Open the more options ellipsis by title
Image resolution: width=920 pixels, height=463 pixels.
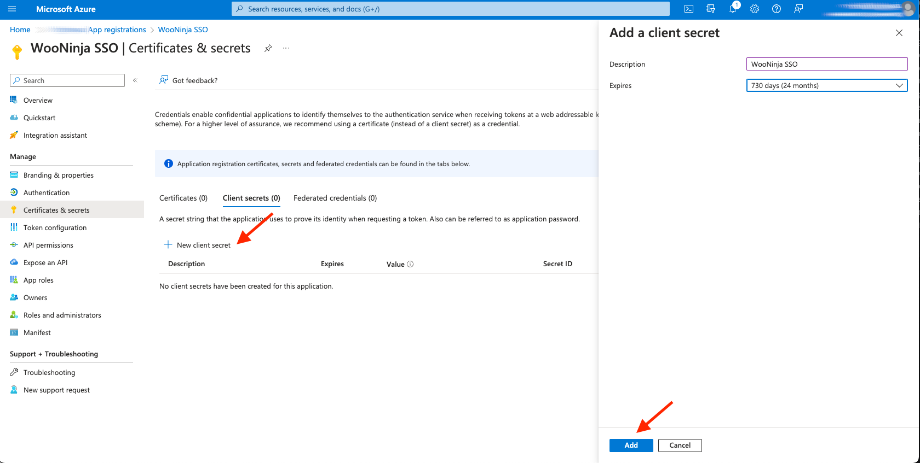[x=286, y=48]
